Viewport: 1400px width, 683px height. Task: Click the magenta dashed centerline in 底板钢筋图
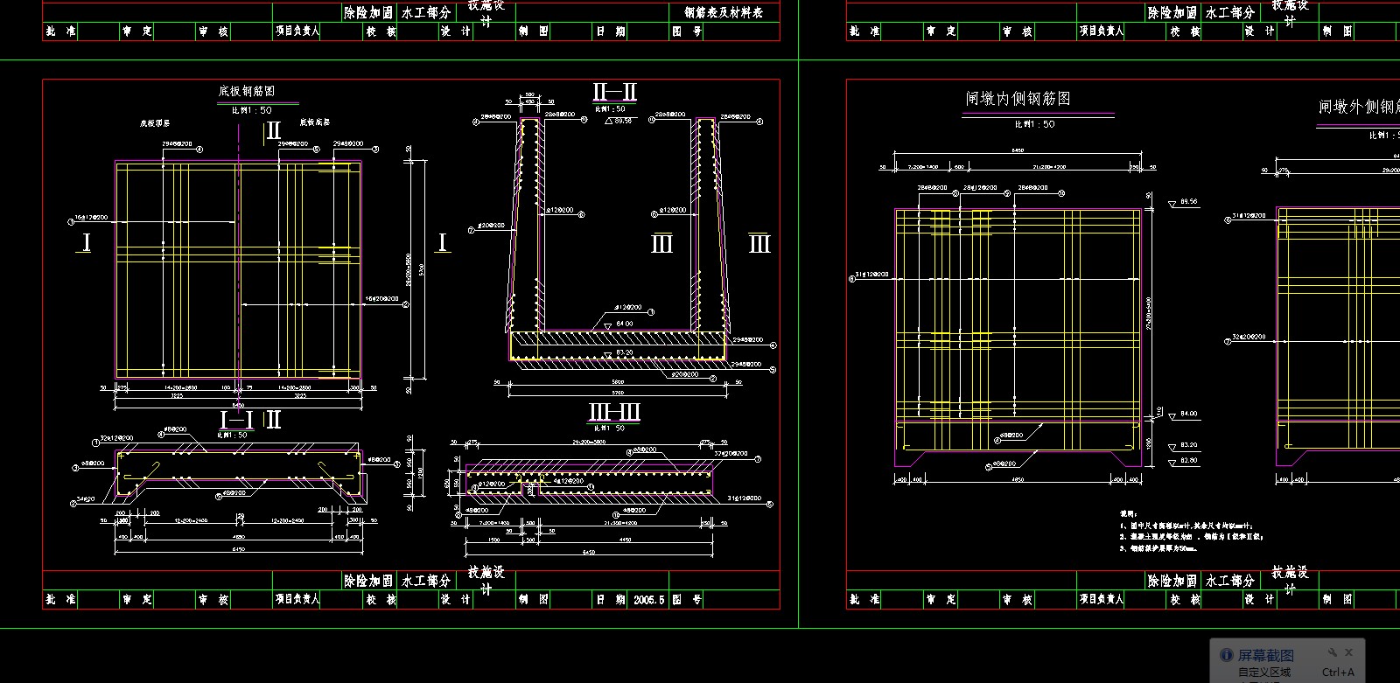[x=238, y=262]
